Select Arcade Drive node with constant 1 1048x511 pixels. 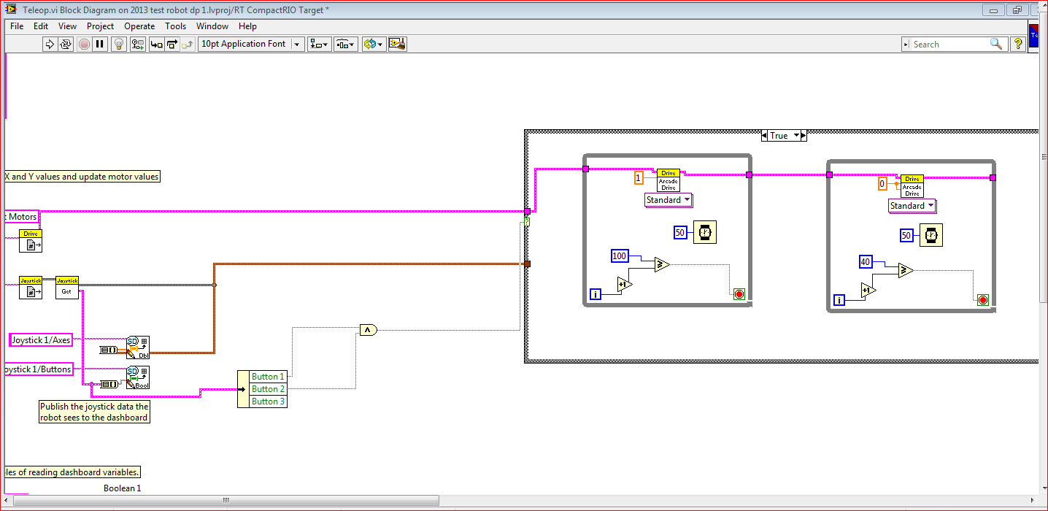click(x=669, y=180)
